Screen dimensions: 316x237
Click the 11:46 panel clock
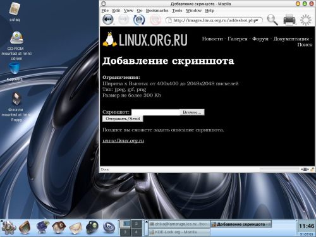pos(307,226)
